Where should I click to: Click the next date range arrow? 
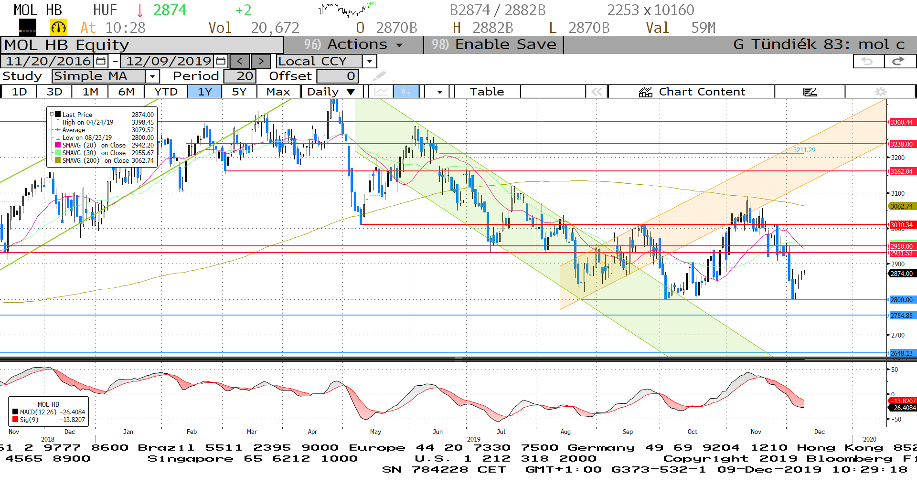[261, 61]
